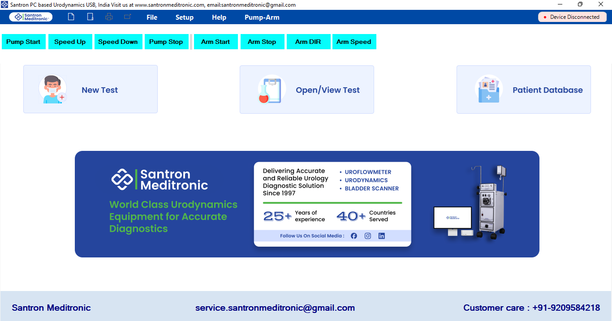Open the Patient Database card
The width and height of the screenshot is (612, 321).
point(524,89)
